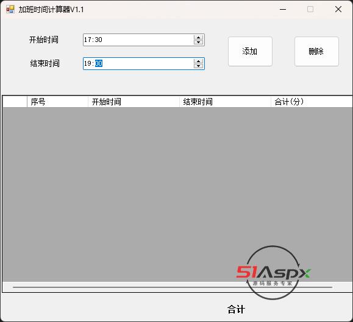Select the hour 19 in 结束时间 field
Screen dimensions: 353x322
tap(87, 63)
